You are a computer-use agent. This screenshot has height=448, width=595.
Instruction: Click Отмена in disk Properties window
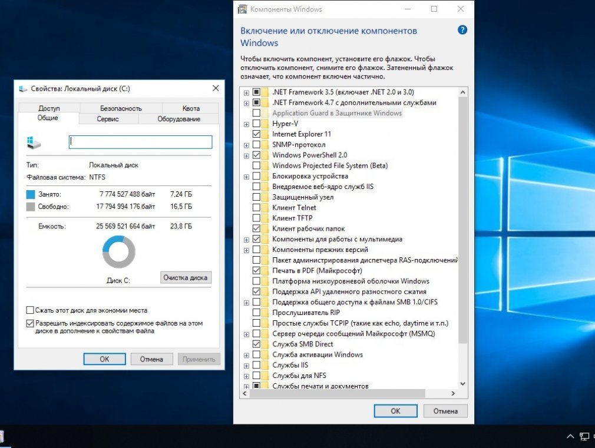click(x=151, y=359)
